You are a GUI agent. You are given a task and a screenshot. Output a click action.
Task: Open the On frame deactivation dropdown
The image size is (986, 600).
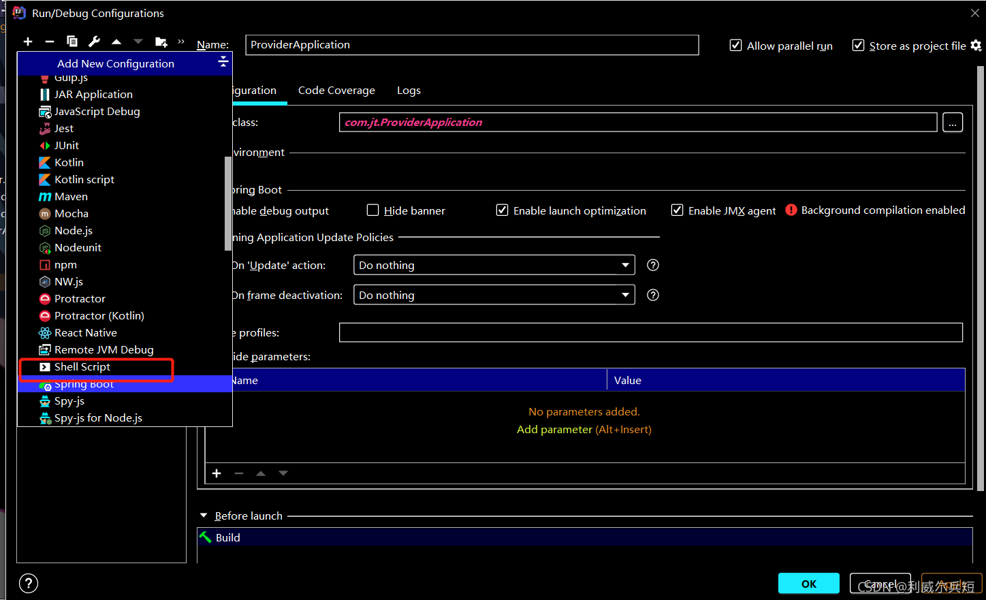pos(494,295)
